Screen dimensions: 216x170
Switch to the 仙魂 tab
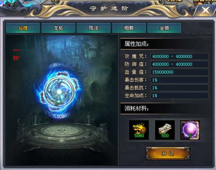(23, 28)
